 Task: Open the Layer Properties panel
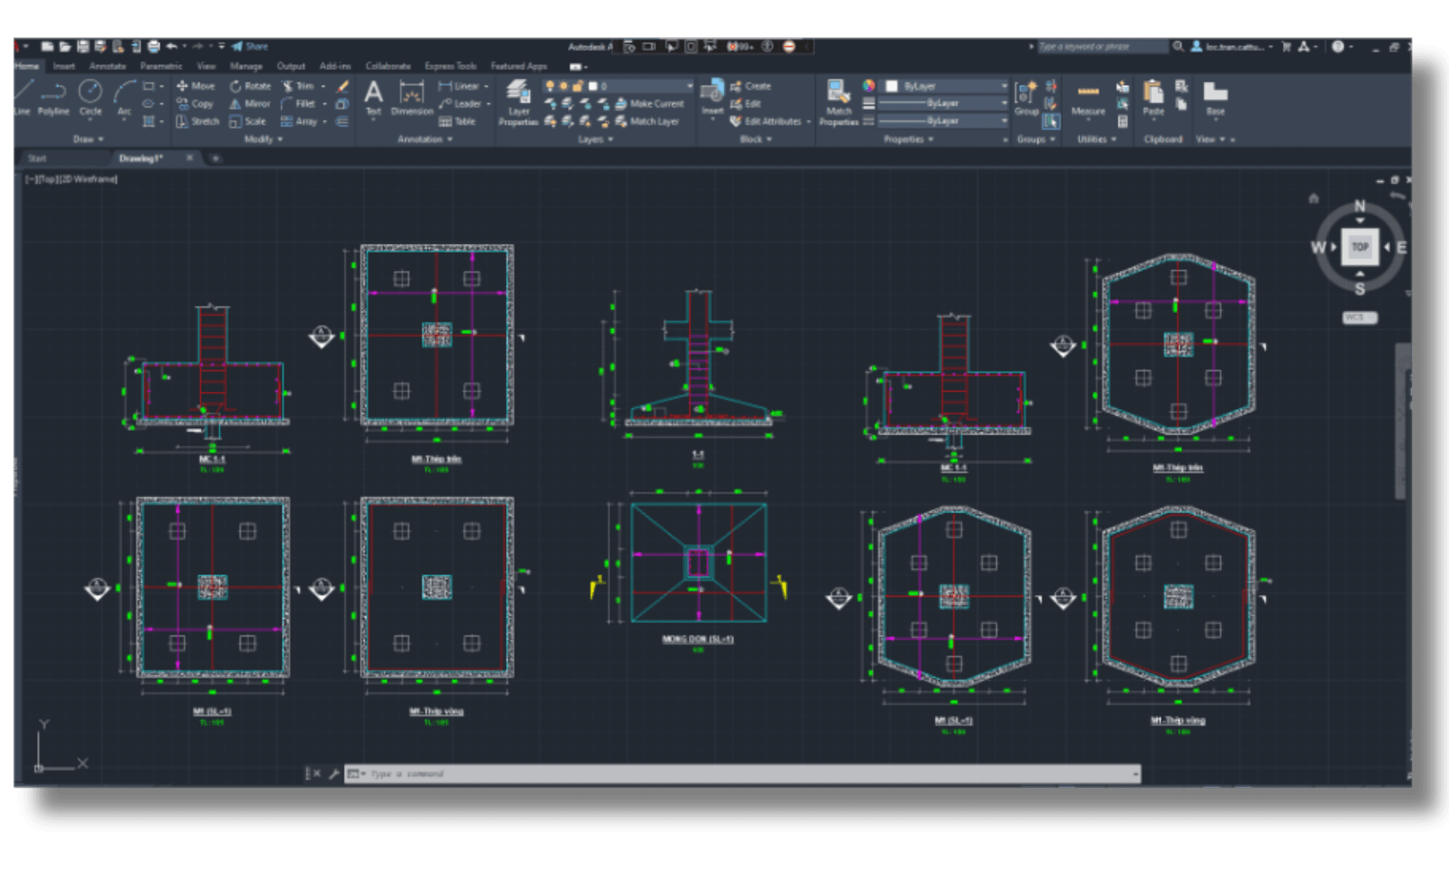coord(518,103)
